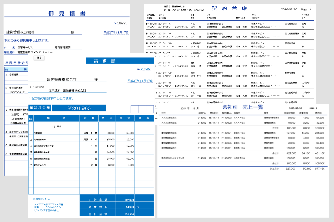Click the postal code 123-0001
Screen dimensions: 334x222
[39, 87]
